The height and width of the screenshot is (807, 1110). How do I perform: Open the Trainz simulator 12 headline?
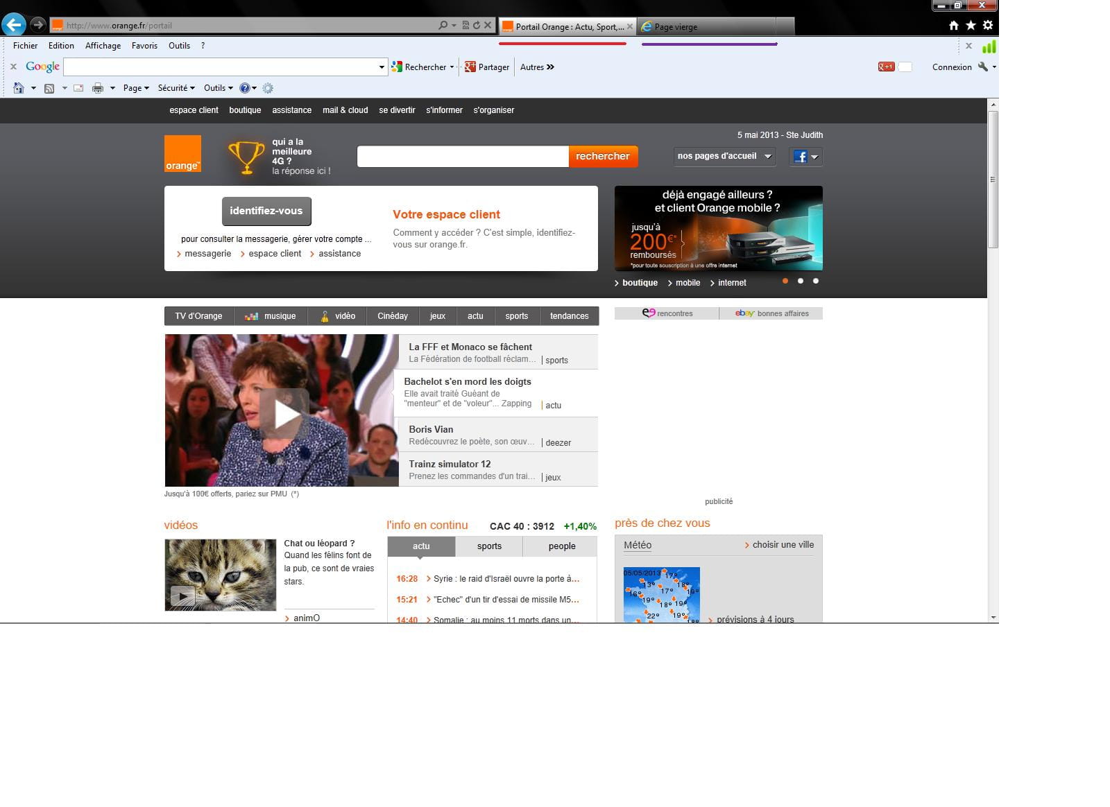click(450, 464)
